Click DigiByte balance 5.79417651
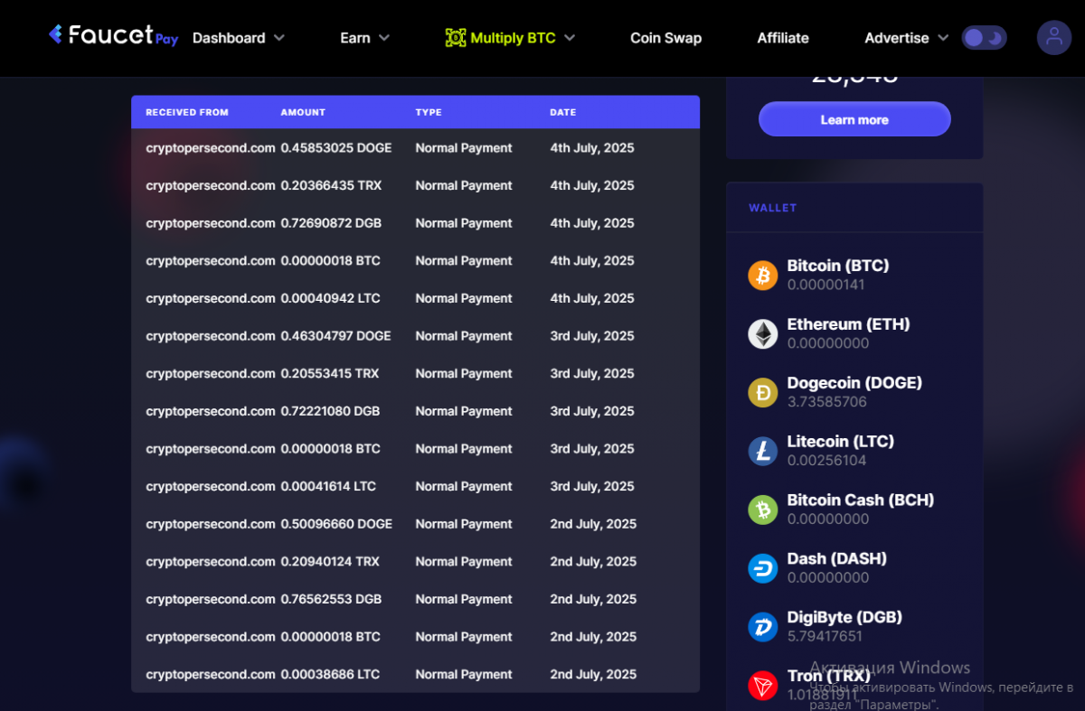 tap(825, 636)
